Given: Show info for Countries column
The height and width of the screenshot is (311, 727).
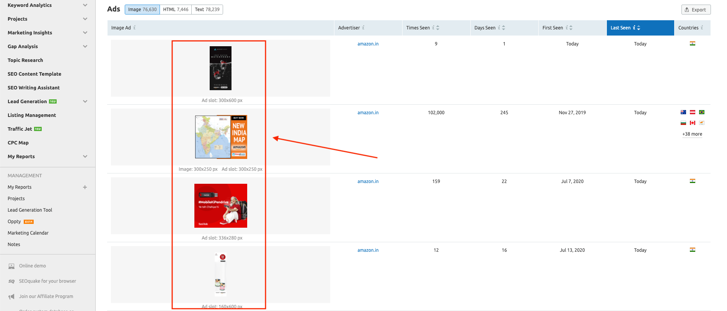Looking at the screenshot, I should pos(702,28).
